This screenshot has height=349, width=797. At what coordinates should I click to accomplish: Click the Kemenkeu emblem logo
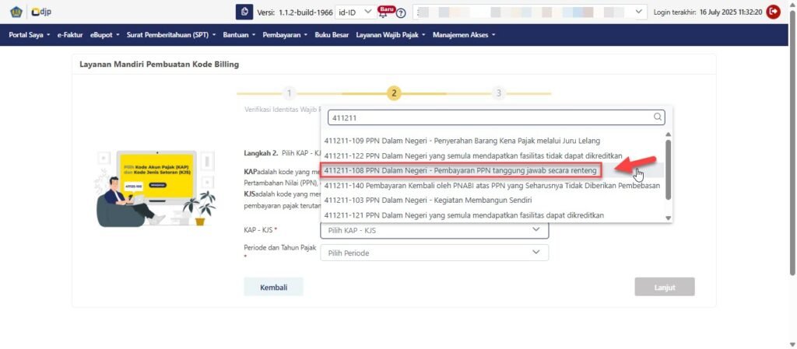coord(15,12)
